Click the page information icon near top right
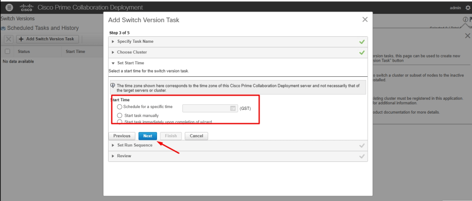Image resolution: width=472 pixels, height=201 pixels. pyautogui.click(x=465, y=19)
